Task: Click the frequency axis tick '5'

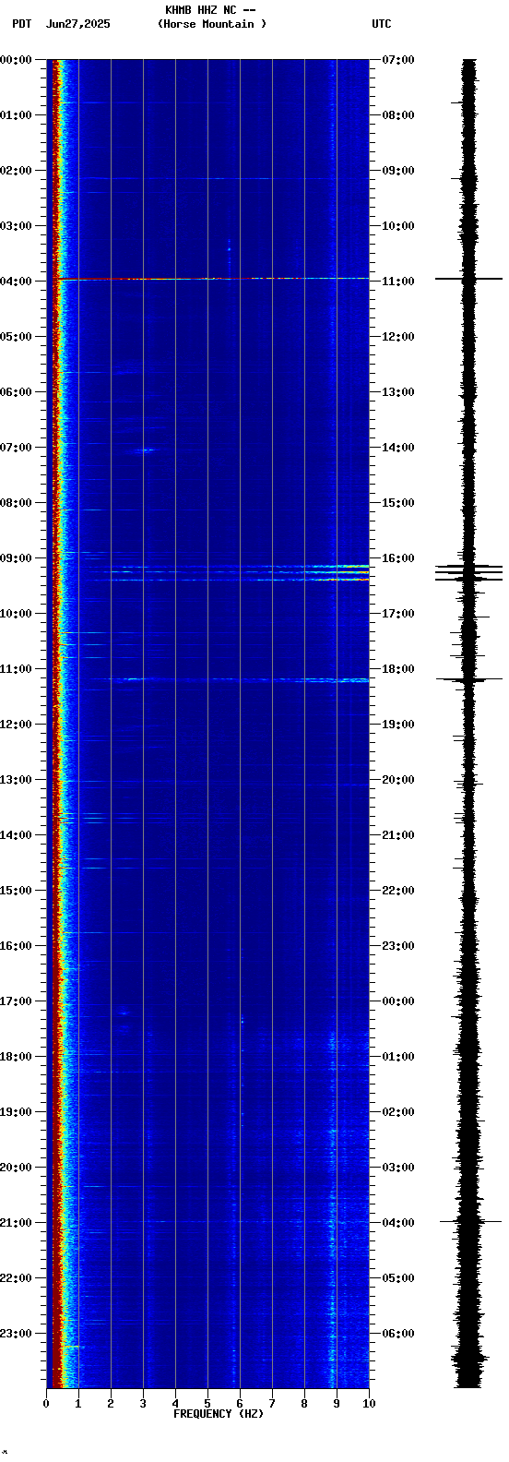Action: point(207,1404)
